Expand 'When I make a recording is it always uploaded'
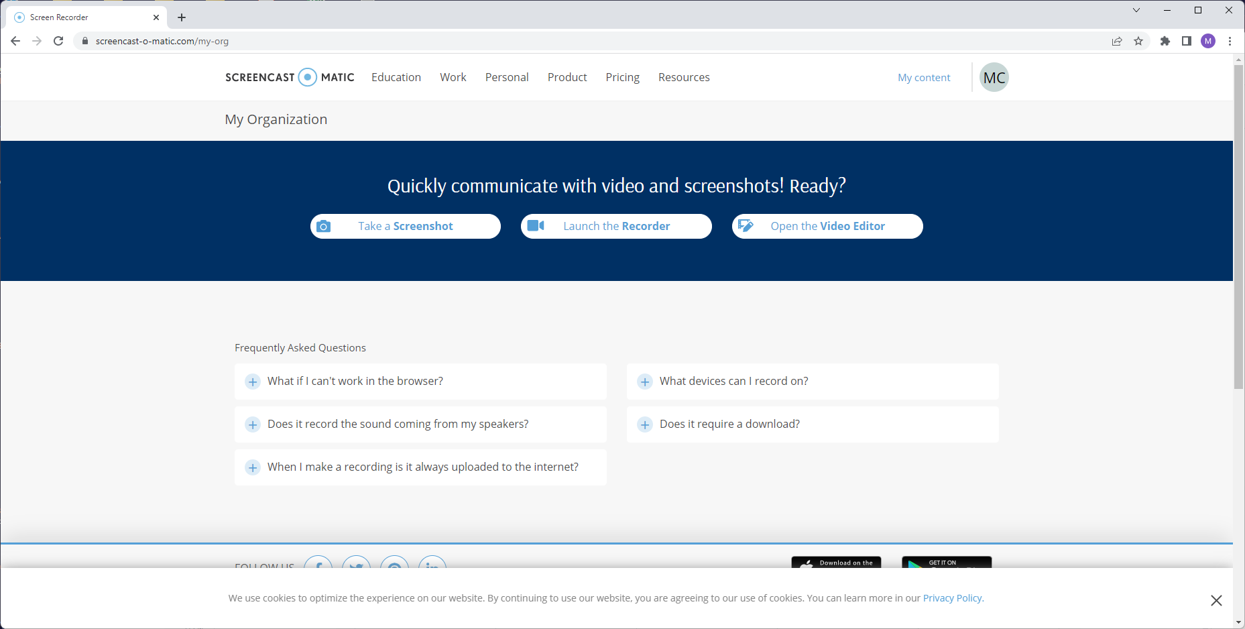The width and height of the screenshot is (1245, 629). click(420, 467)
